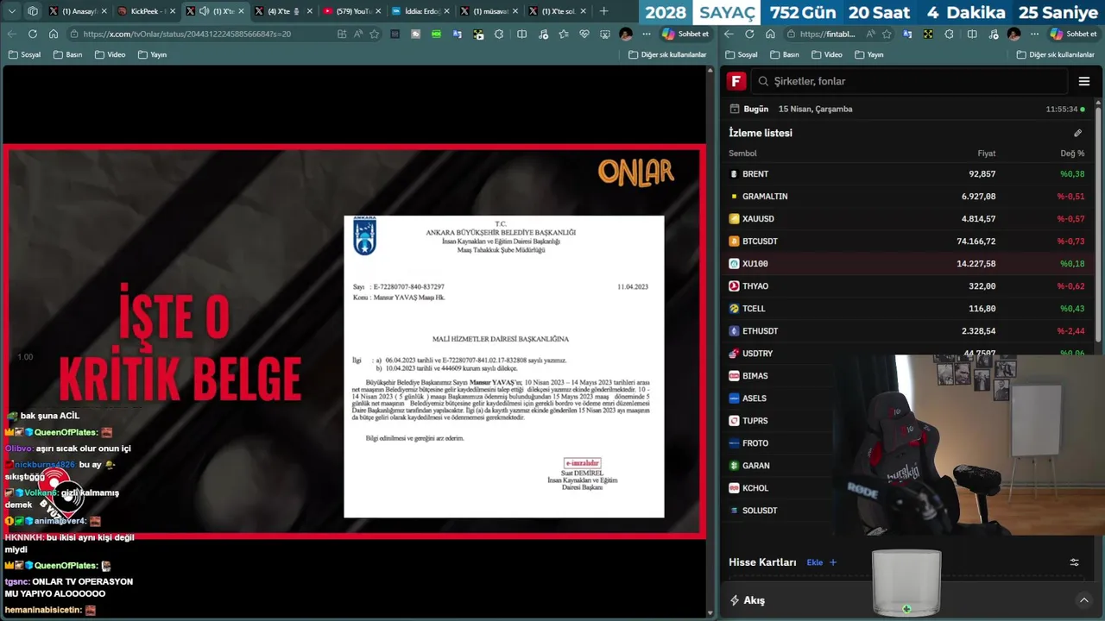Viewport: 1105px width, 621px height.
Task: Open the three-dots menu in the fintables browser
Action: click(x=1034, y=34)
